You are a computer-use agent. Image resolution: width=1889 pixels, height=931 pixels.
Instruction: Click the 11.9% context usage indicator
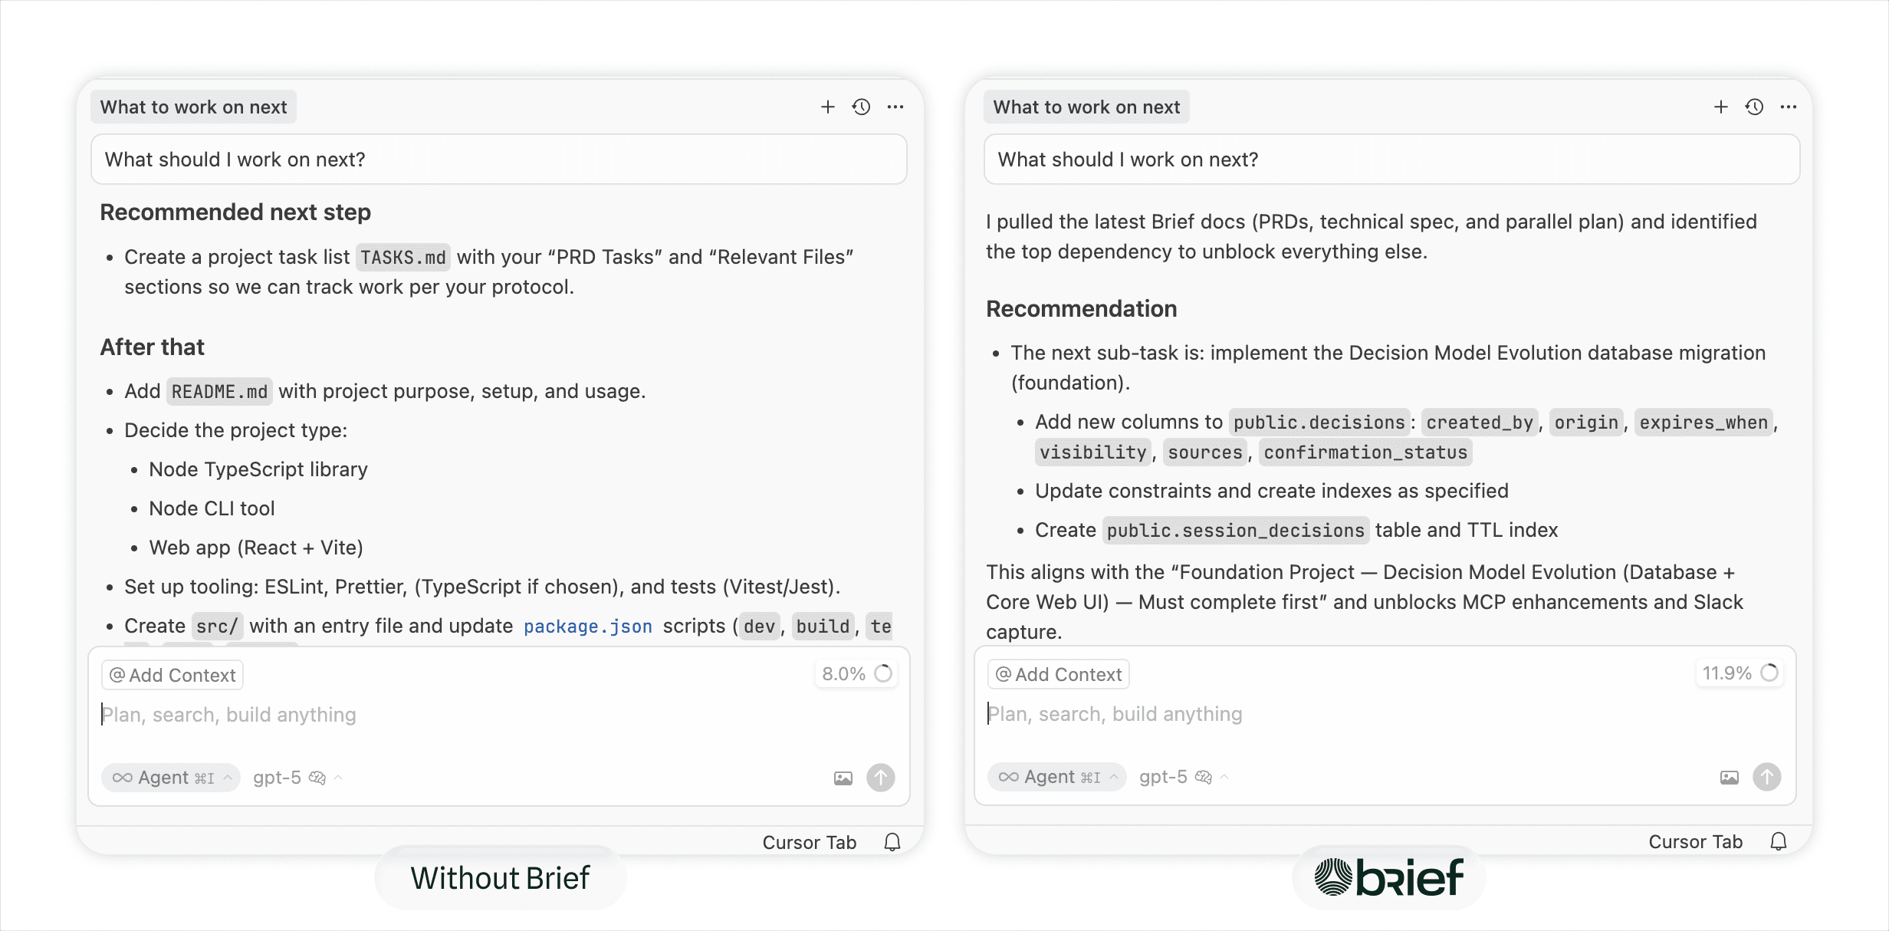pos(1739,673)
